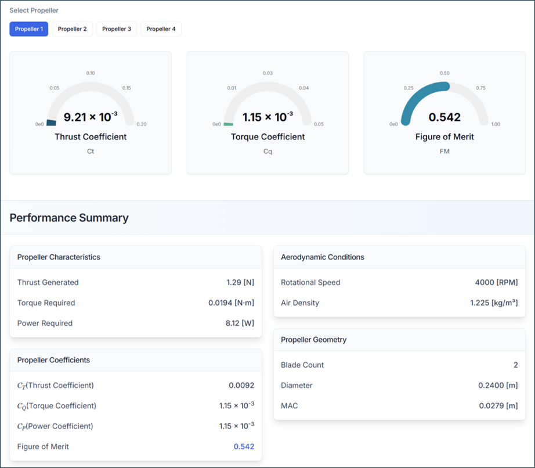
Task: Click the Performance Summary heading
Action: pos(69,218)
